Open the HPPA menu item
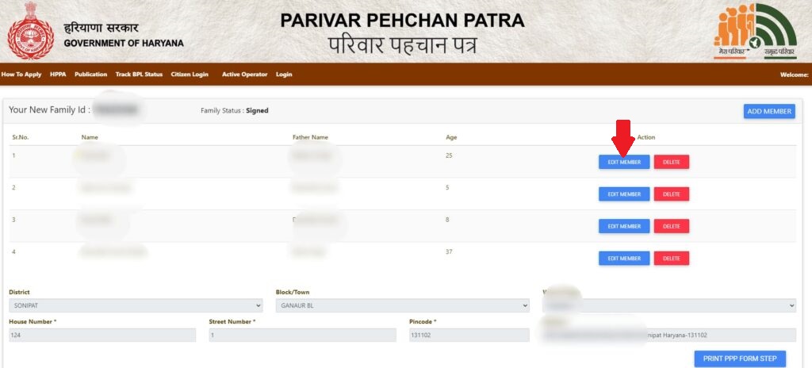This screenshot has width=812, height=368. coord(58,74)
